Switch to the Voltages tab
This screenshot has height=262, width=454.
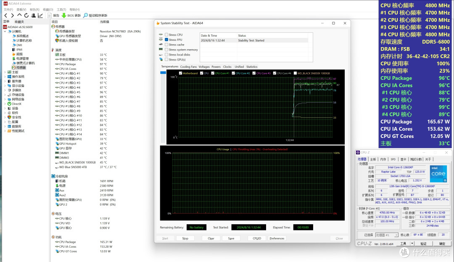point(204,66)
